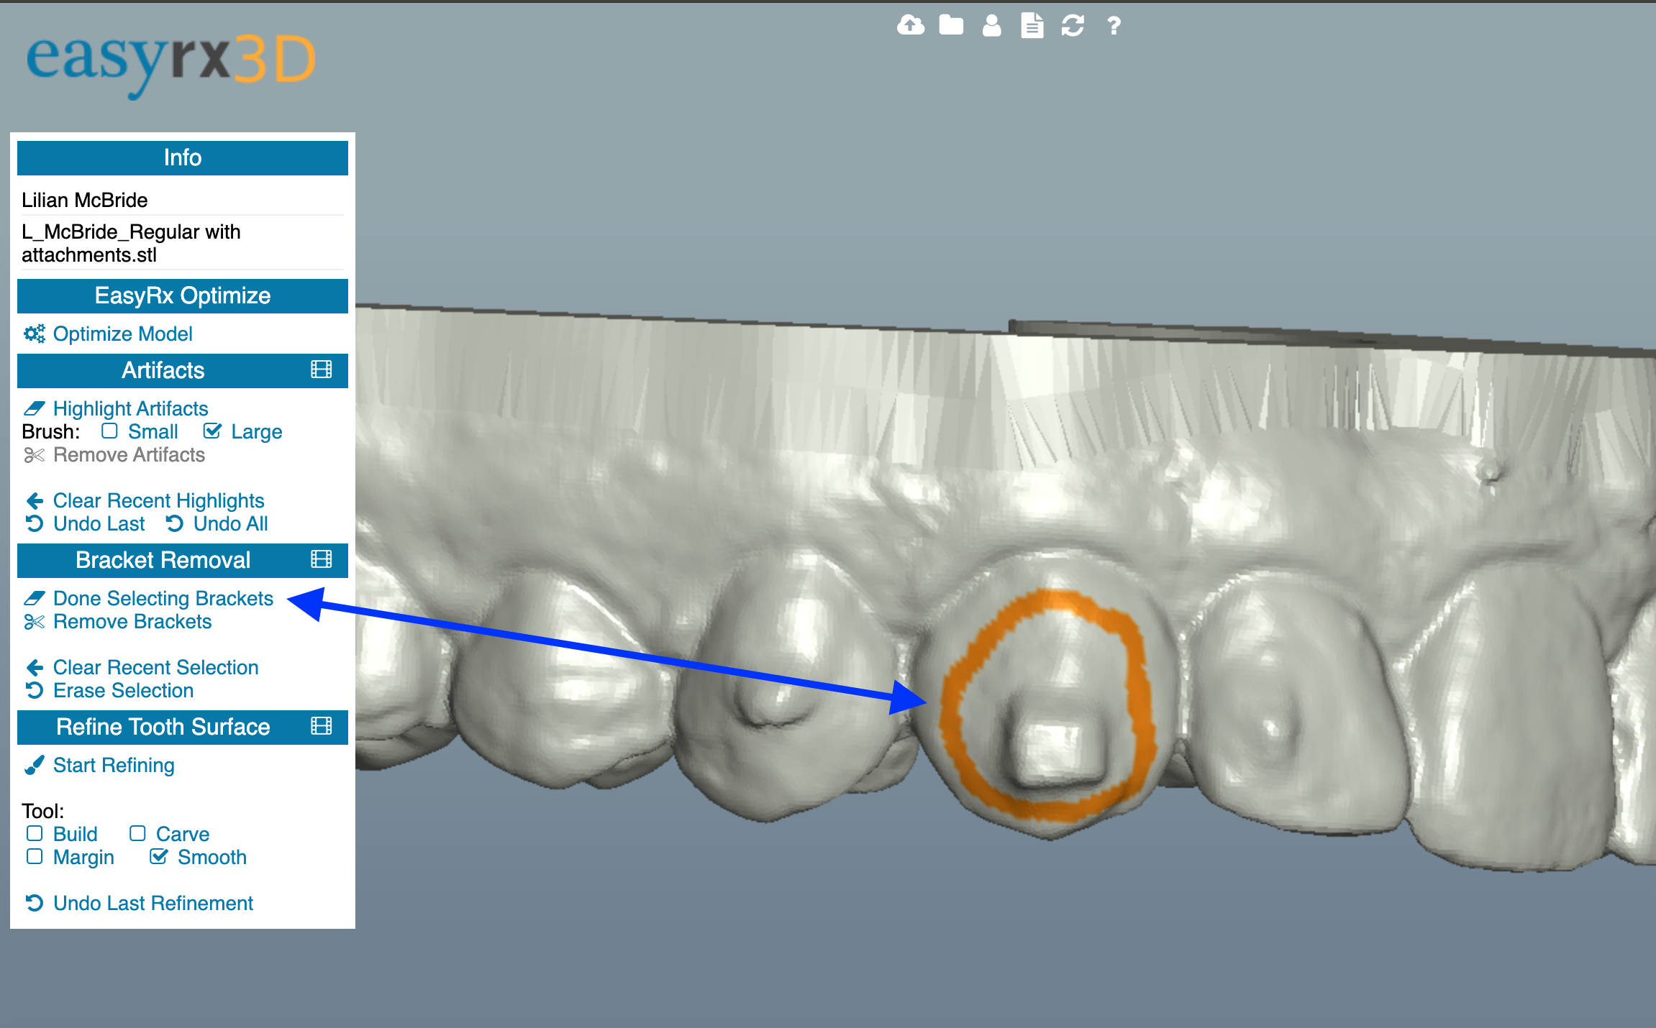This screenshot has width=1656, height=1028.
Task: Click the Artifacts video tutorial icon
Action: [x=321, y=370]
